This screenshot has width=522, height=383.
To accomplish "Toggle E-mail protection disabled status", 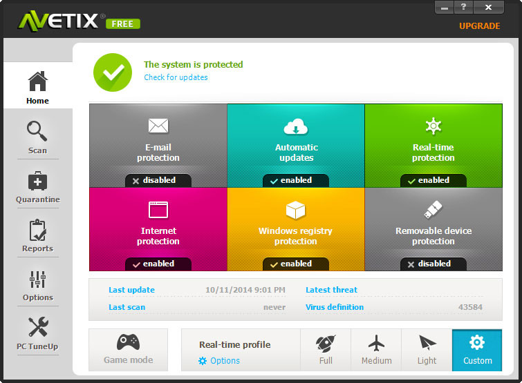I will (158, 180).
